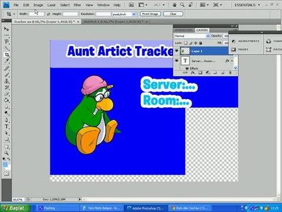
Task: Create a new adjustment layer
Action: click(x=208, y=73)
